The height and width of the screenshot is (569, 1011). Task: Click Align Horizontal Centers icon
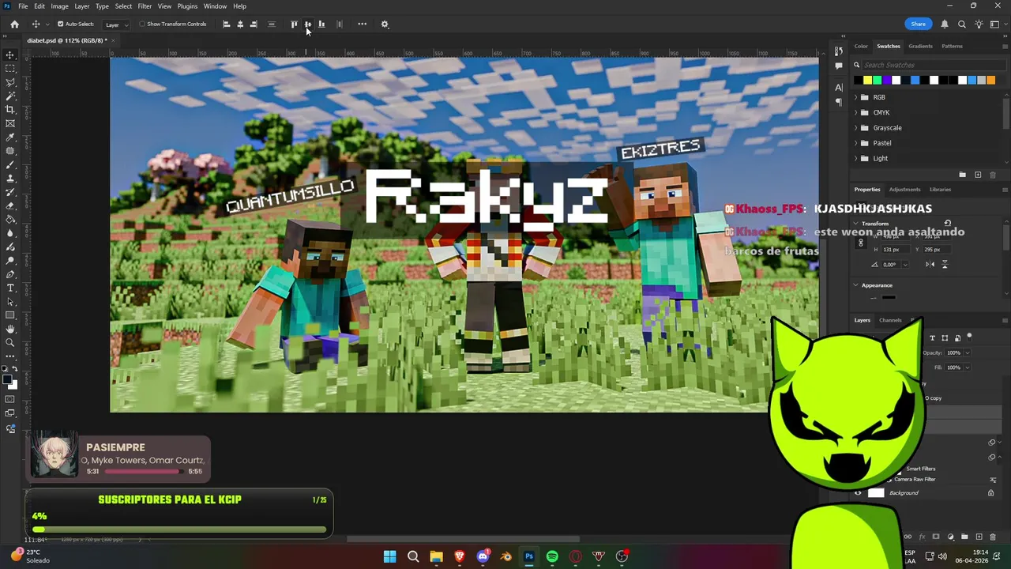click(x=240, y=24)
